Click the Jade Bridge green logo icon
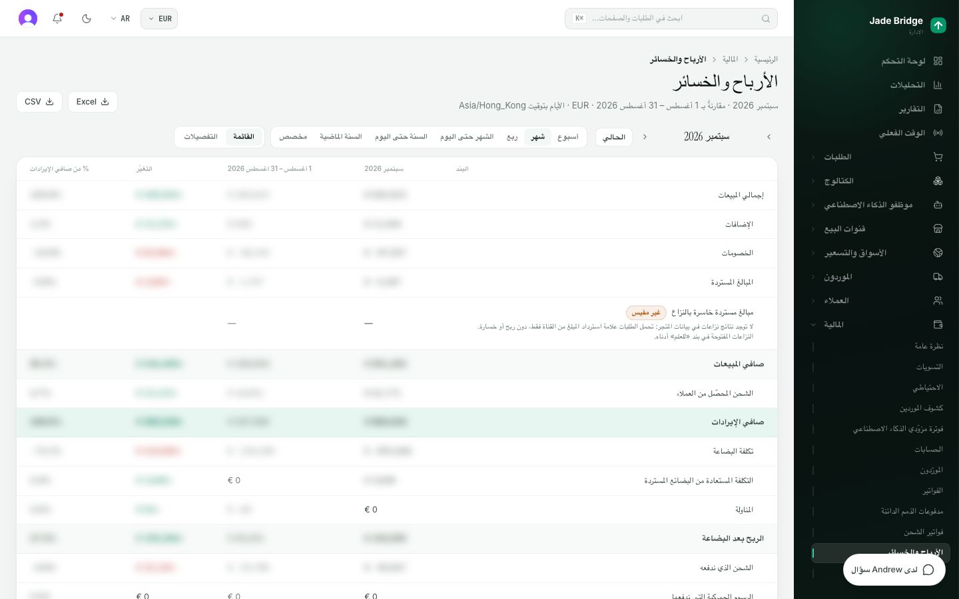This screenshot has width=959, height=599. point(938,25)
